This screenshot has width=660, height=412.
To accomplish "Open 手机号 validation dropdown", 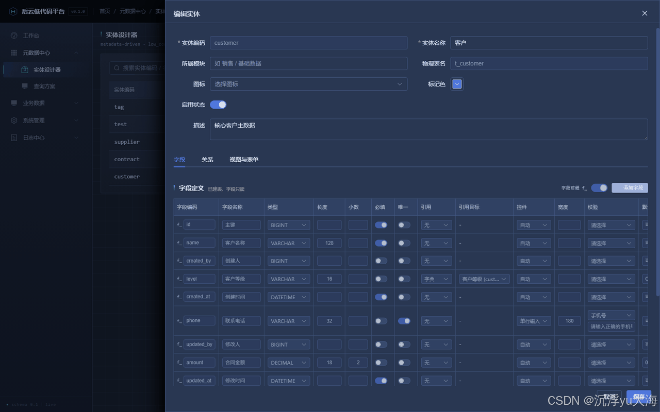I will pos(612,315).
